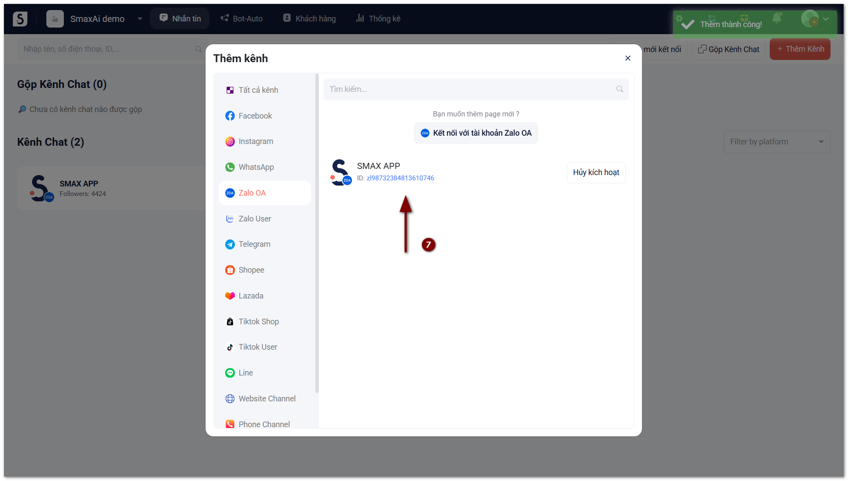Close the Thêm kênh dialog

pyautogui.click(x=628, y=58)
